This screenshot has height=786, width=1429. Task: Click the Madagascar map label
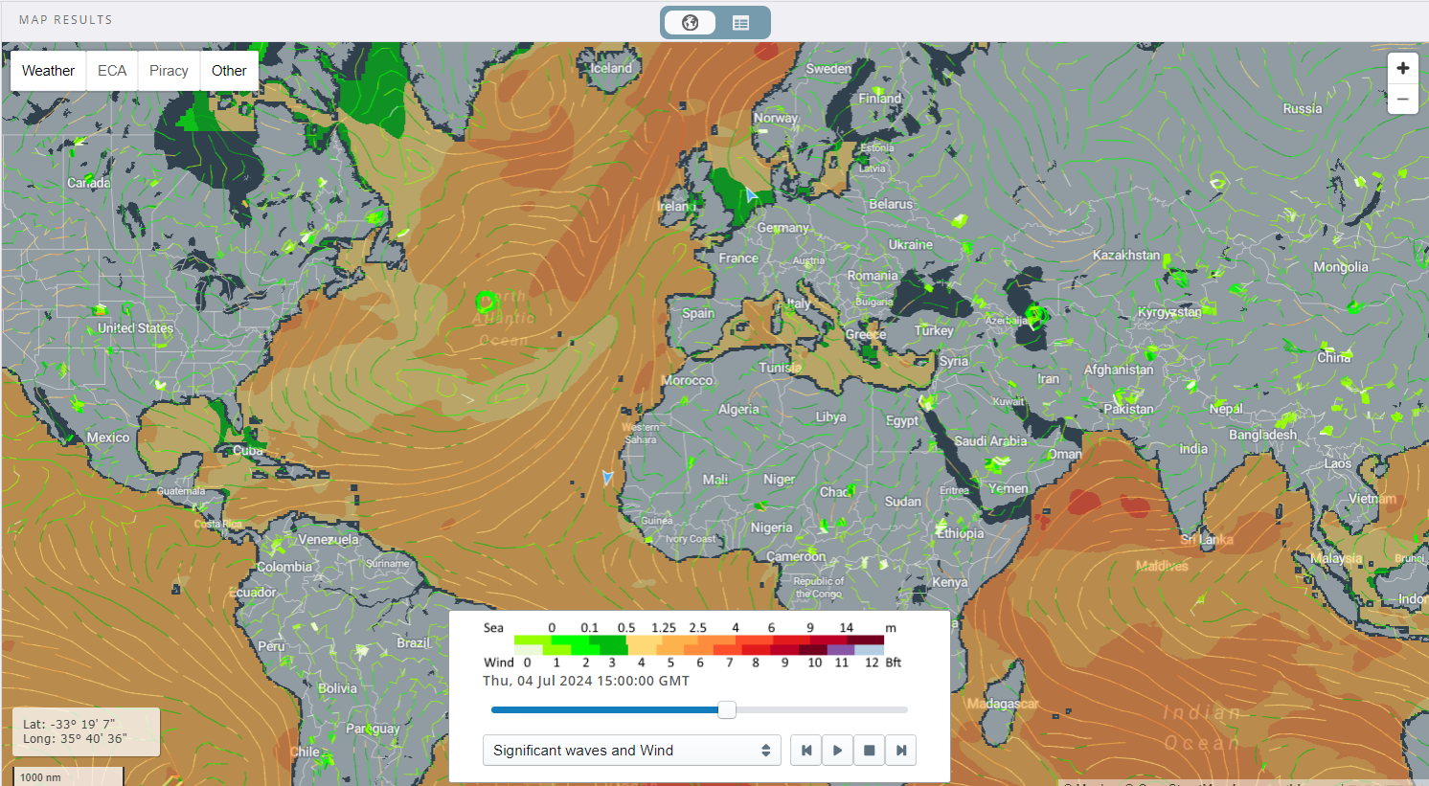click(x=1002, y=704)
